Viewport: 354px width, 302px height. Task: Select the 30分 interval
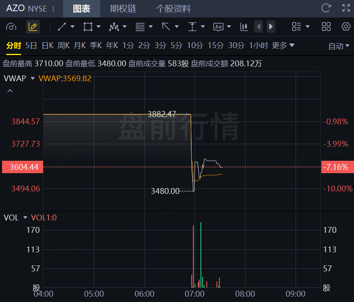[x=236, y=46]
